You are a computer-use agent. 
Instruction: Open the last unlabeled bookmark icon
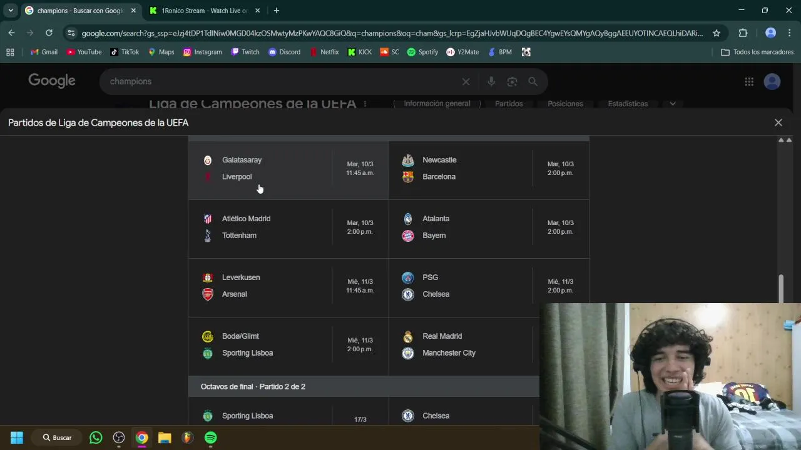click(x=526, y=52)
